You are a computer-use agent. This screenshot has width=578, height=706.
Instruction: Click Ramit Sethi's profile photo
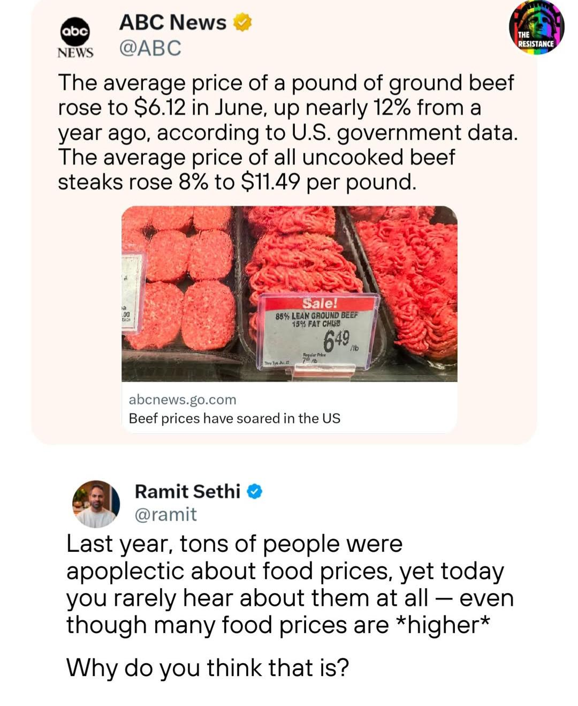(96, 504)
